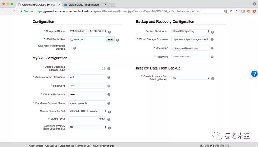
Task: Show help for backup Username field
Action: click(212, 48)
